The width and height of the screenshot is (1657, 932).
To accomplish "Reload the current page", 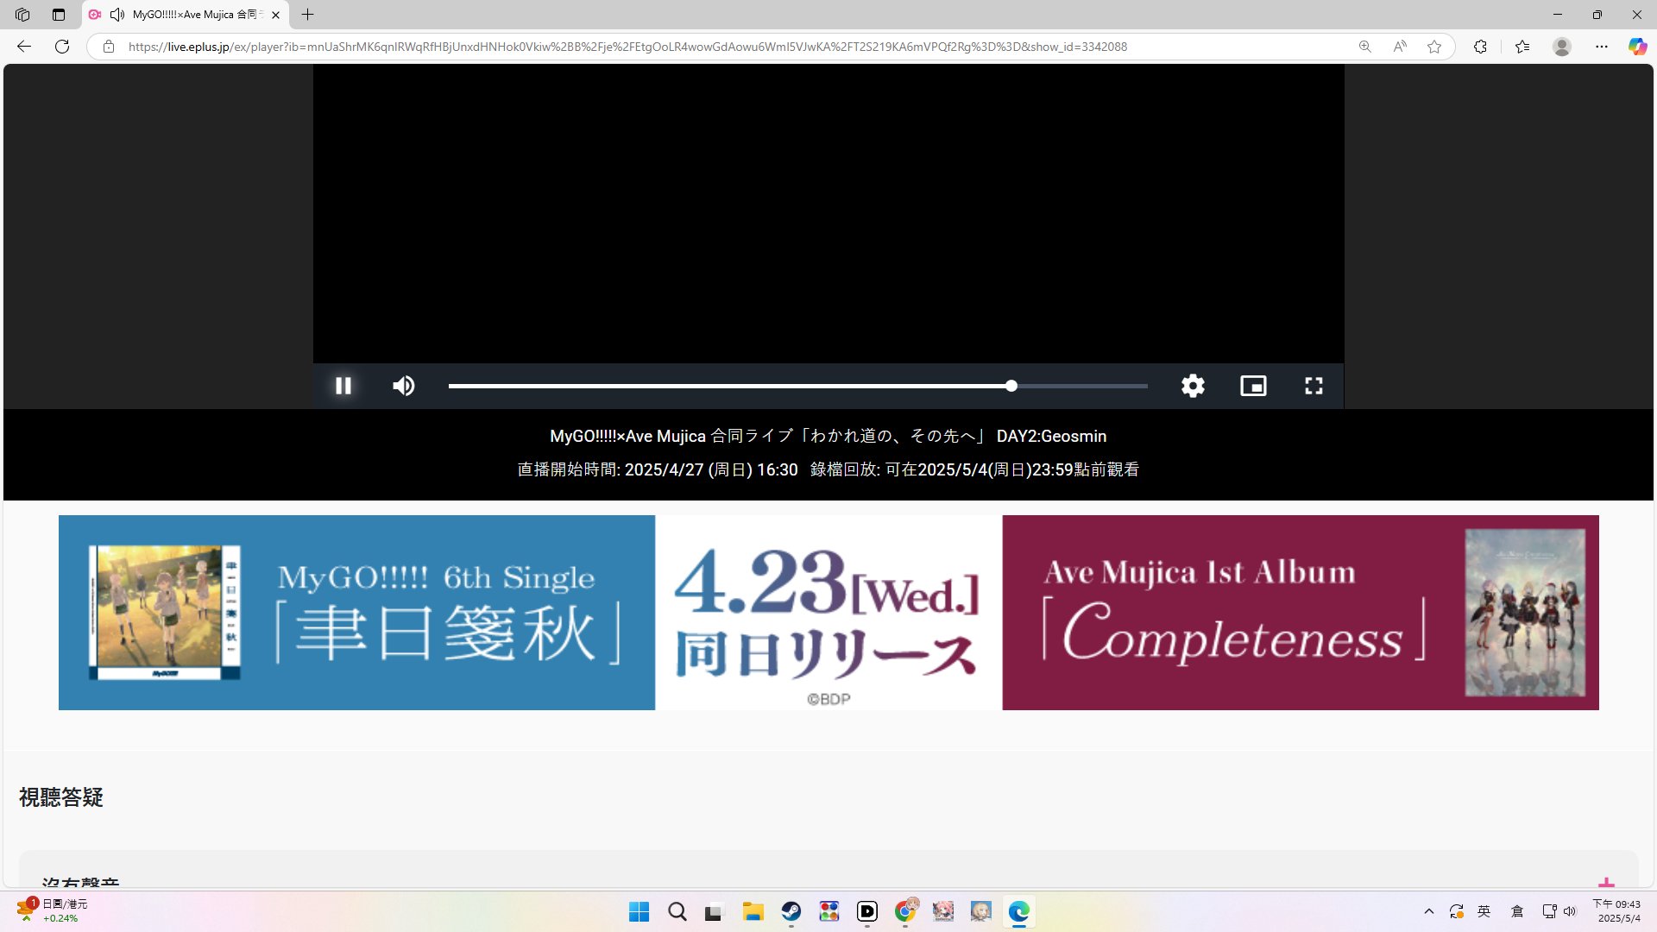I will point(62,47).
